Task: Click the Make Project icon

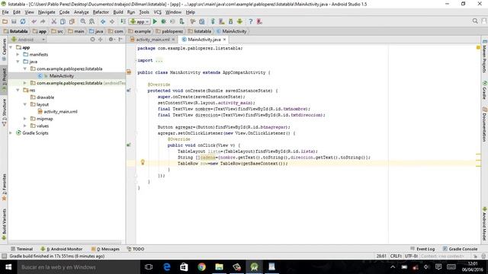Action: pos(124,21)
